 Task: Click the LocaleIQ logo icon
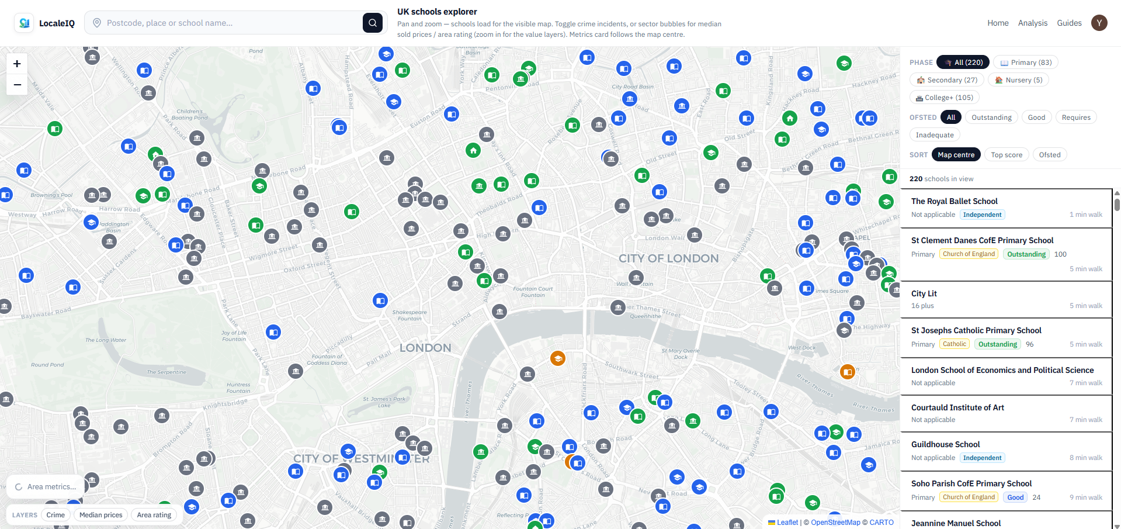[24, 23]
